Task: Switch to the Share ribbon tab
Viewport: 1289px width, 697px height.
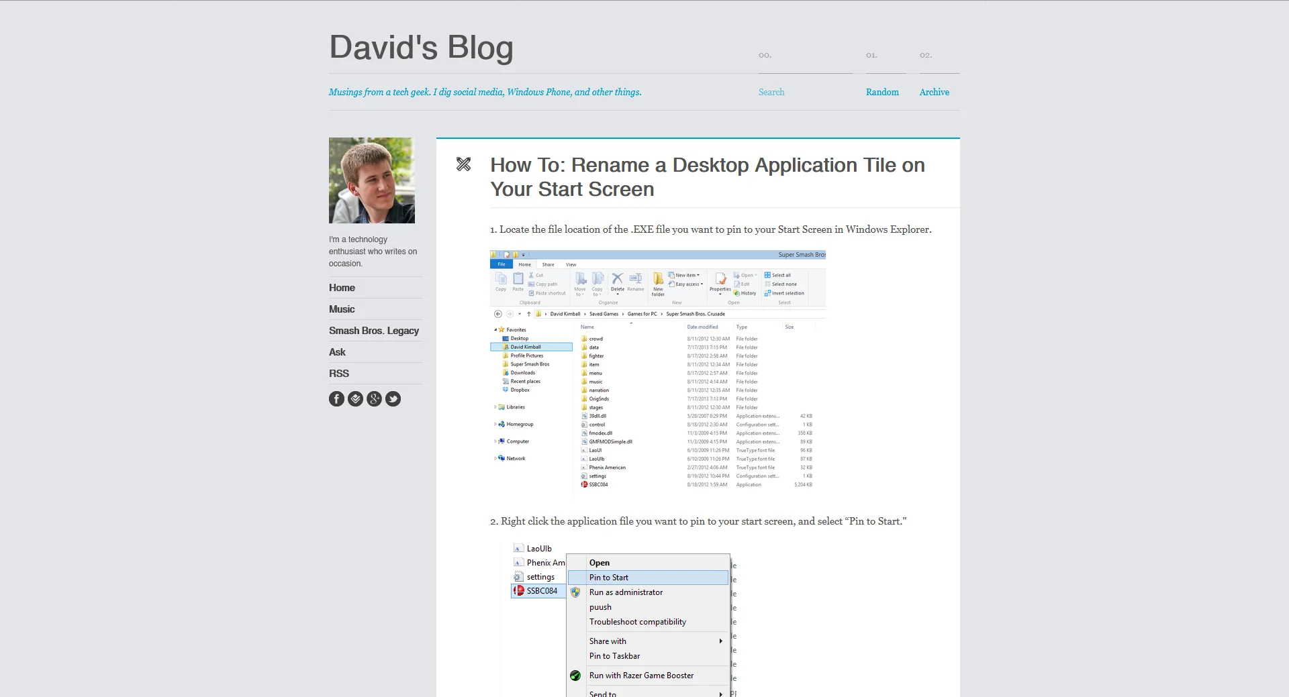Action: tap(547, 264)
